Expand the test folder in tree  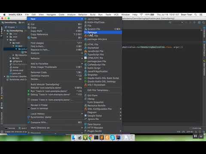click(10, 58)
